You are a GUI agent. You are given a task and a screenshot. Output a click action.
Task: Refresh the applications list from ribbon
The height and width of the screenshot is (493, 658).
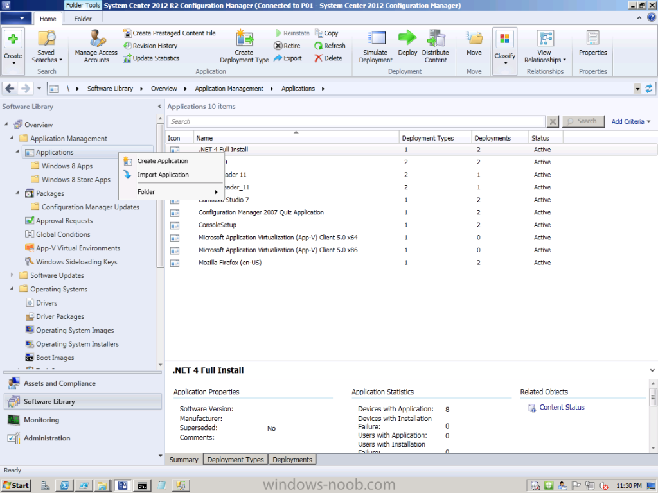330,46
